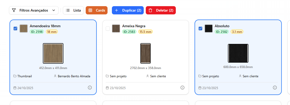
Task: Switch to Lista view
Action: coord(73,10)
